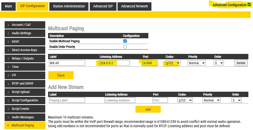This screenshot has height=130, width=253.
Task: Open Order dropdown in Add New Stream
Action: [236, 100]
